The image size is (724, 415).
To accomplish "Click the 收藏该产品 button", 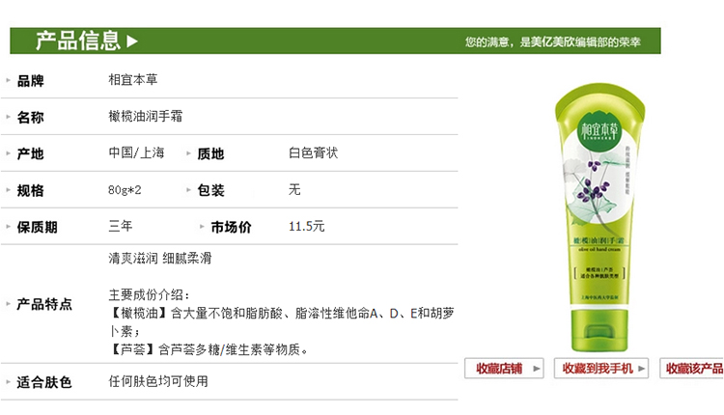I will click(x=692, y=369).
